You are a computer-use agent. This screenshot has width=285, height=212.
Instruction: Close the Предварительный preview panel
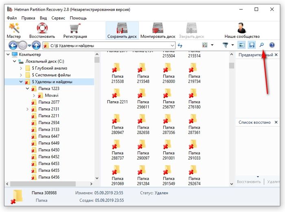point(276,55)
